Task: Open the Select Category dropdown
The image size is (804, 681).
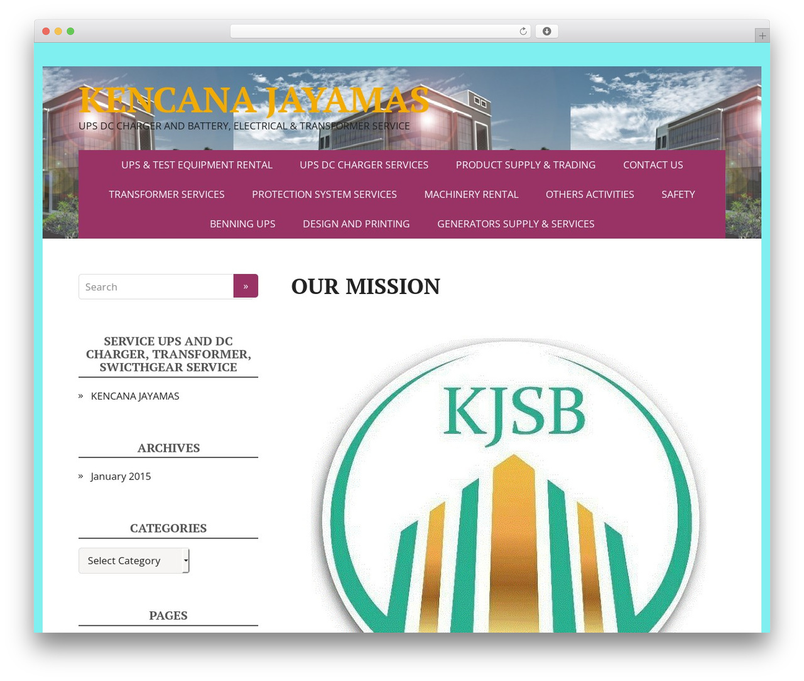Action: coord(134,560)
